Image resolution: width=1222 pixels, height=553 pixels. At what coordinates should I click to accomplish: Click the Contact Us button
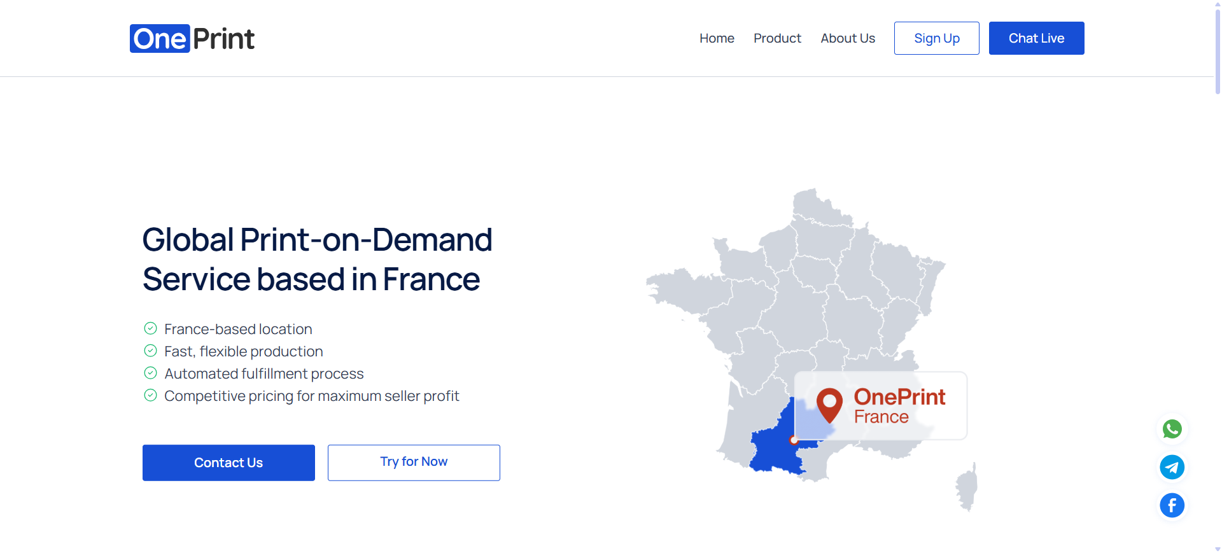(x=228, y=463)
